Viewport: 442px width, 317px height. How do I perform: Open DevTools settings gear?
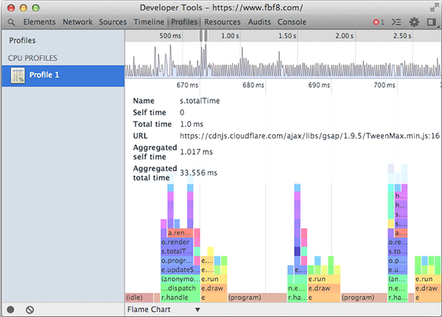pos(415,22)
